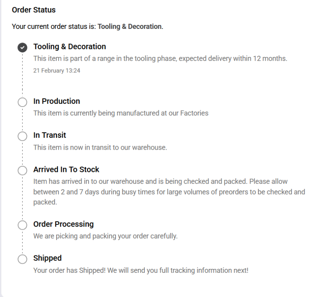Click the Shipped step circle
This screenshot has width=313, height=297.
click(x=23, y=259)
